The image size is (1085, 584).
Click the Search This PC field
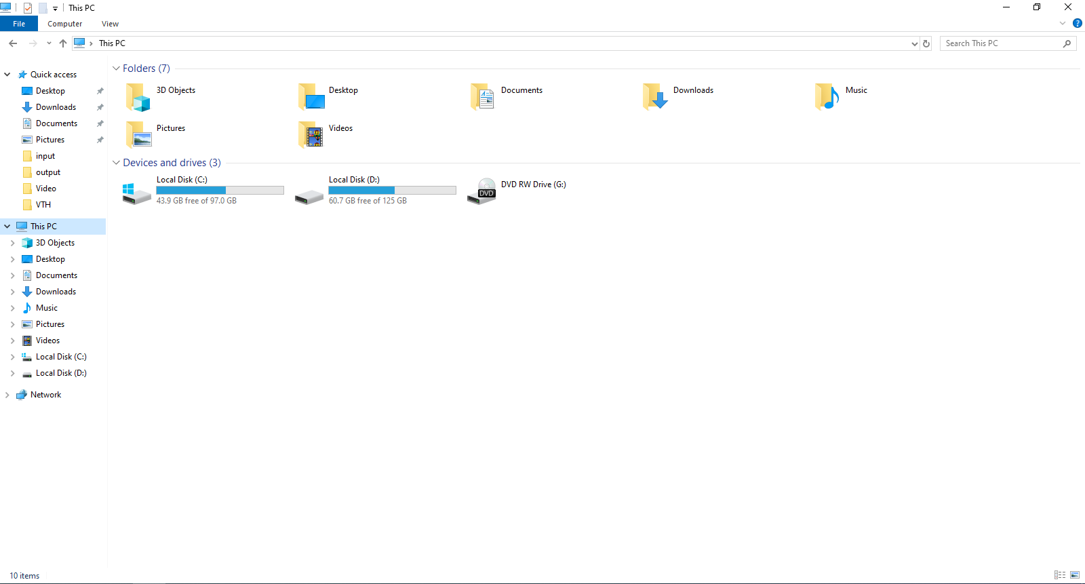tap(1002, 43)
